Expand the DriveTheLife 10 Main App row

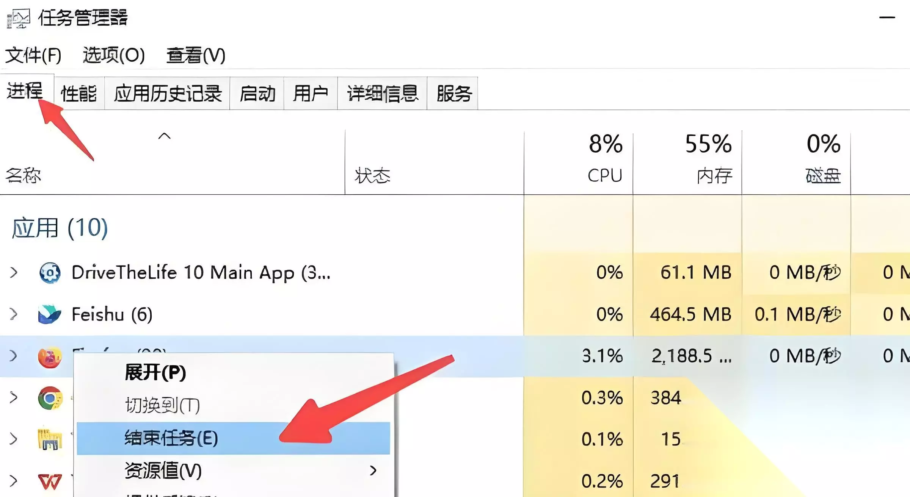tap(14, 272)
